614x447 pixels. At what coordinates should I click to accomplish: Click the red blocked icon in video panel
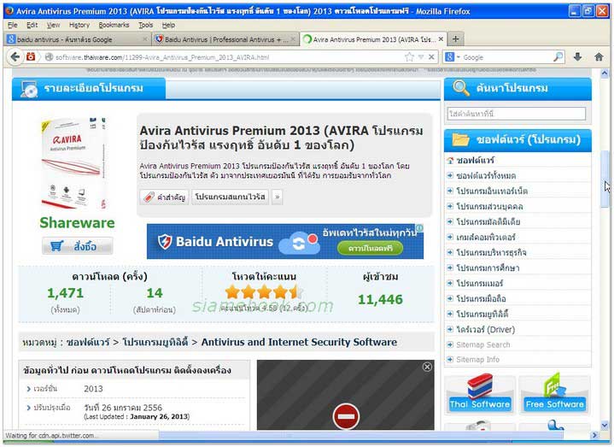[x=346, y=416]
